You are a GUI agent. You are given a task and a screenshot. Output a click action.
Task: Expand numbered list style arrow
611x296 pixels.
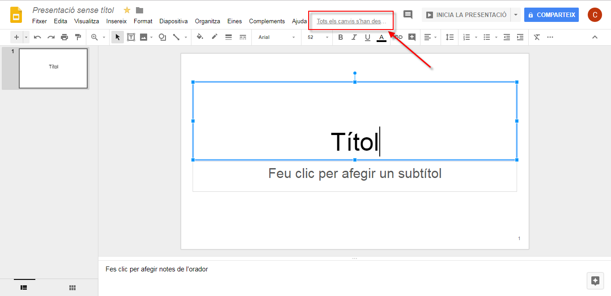click(x=476, y=37)
